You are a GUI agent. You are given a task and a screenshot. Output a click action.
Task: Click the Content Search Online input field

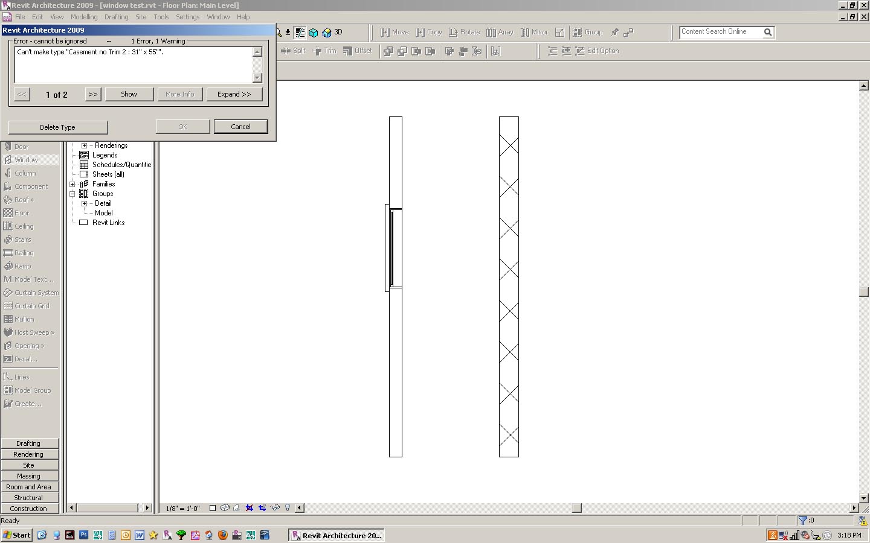(720, 32)
